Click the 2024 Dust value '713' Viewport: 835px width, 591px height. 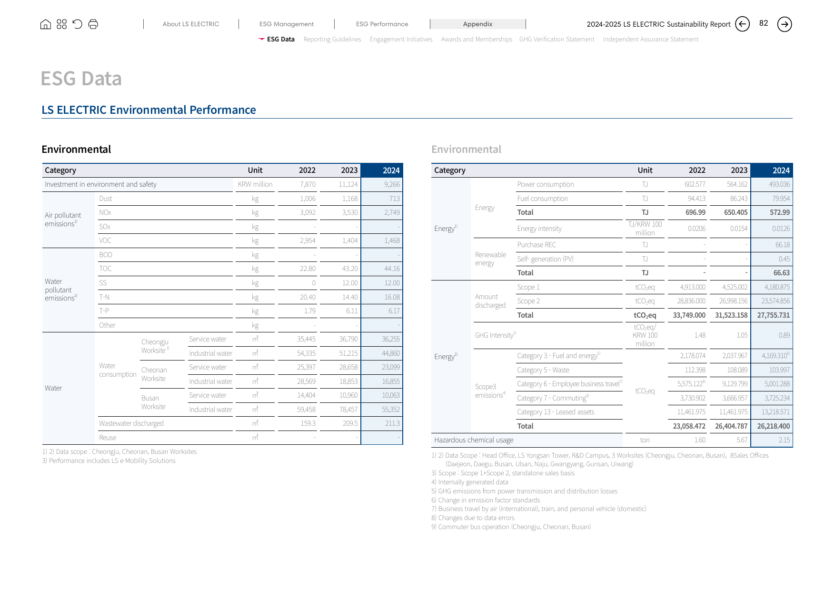coord(395,199)
